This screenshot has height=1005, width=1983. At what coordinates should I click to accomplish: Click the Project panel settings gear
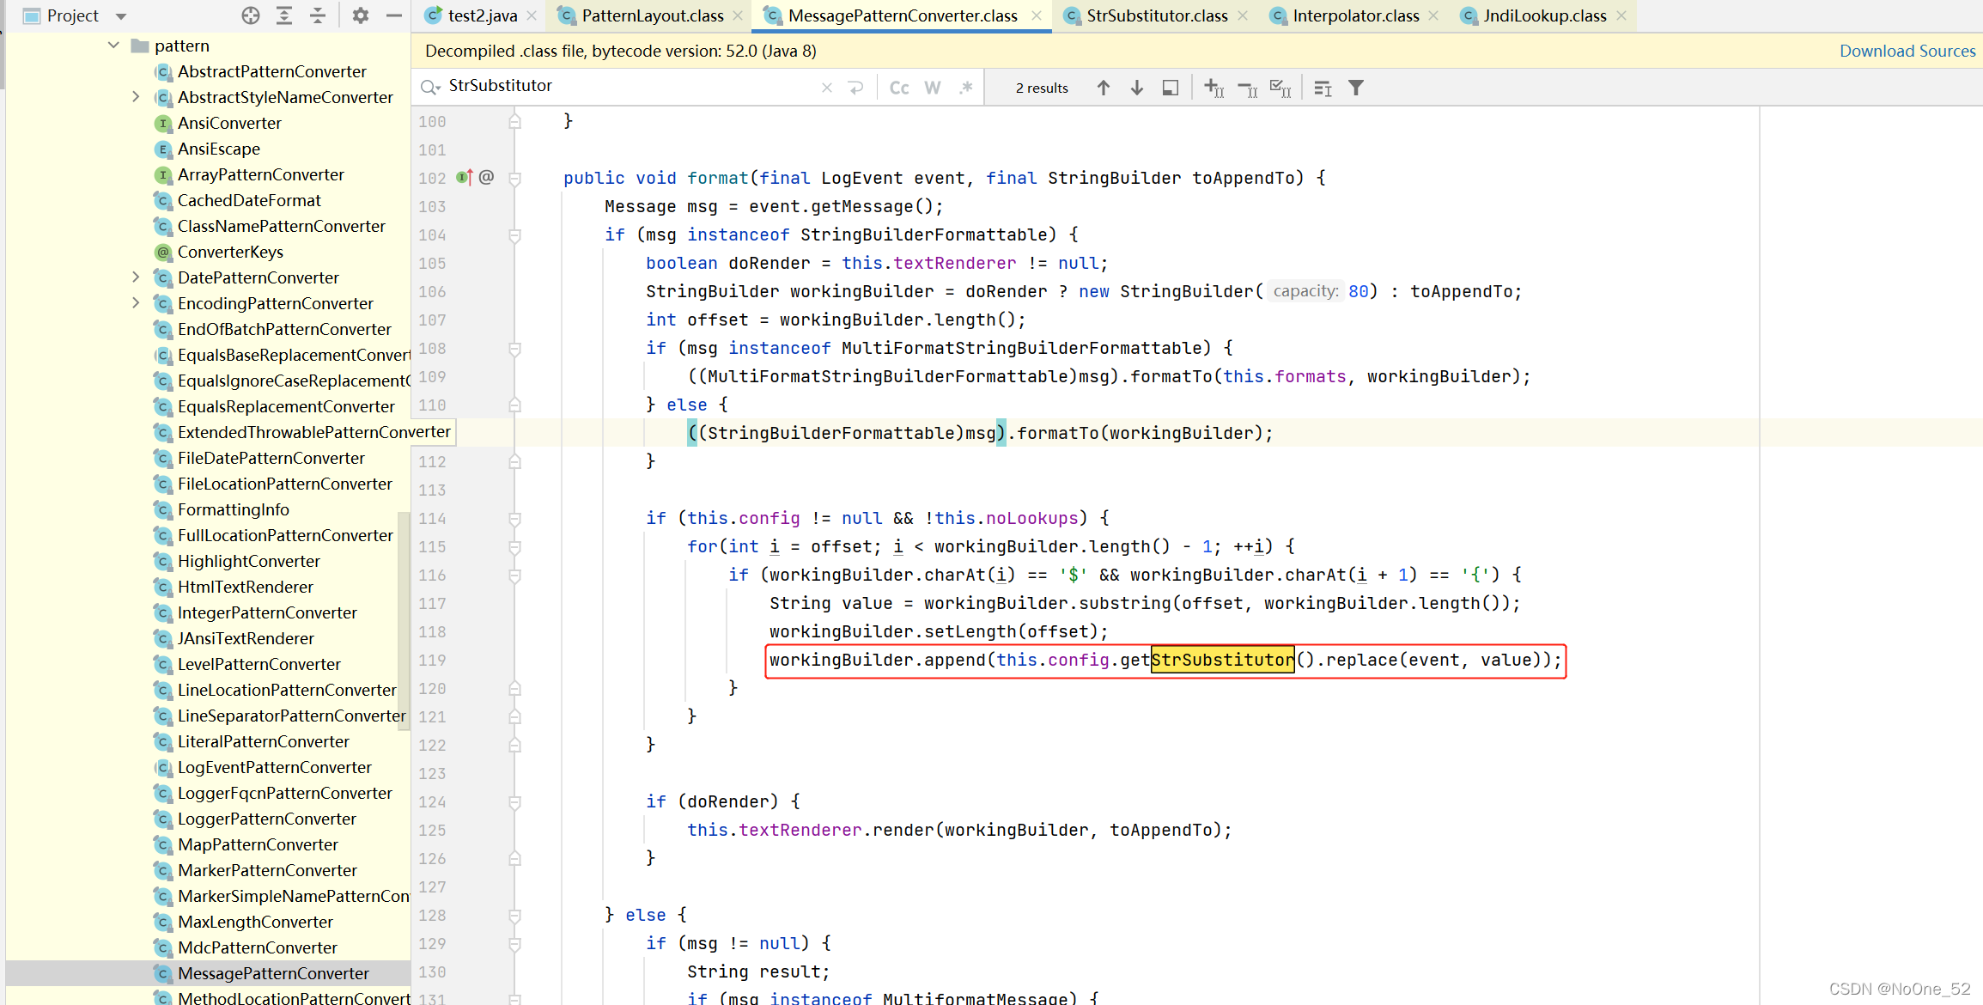361,15
